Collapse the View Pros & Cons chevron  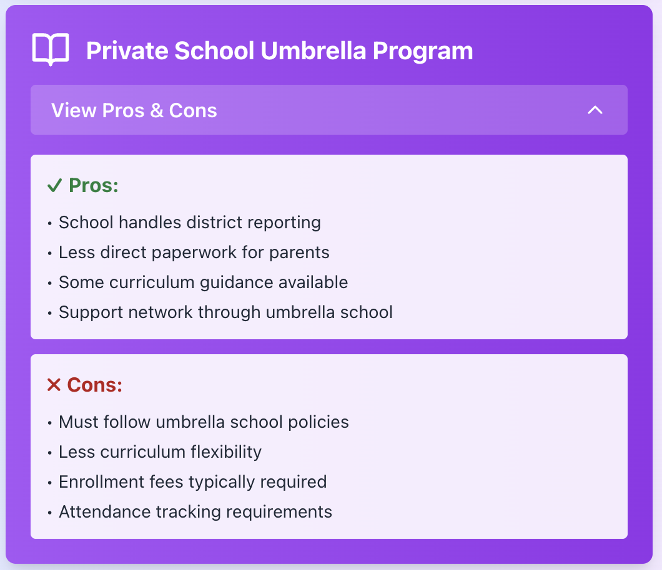pyautogui.click(x=595, y=110)
